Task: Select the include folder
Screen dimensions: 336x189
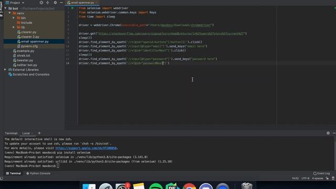Action: point(25,23)
